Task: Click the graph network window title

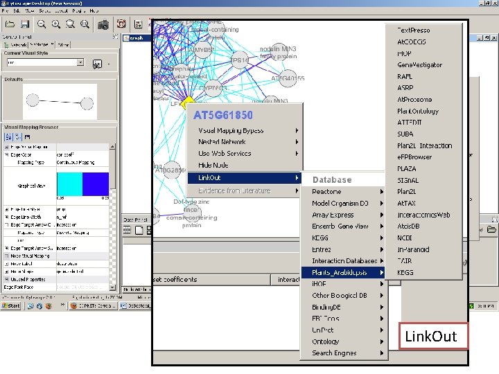Action: pyautogui.click(x=137, y=38)
